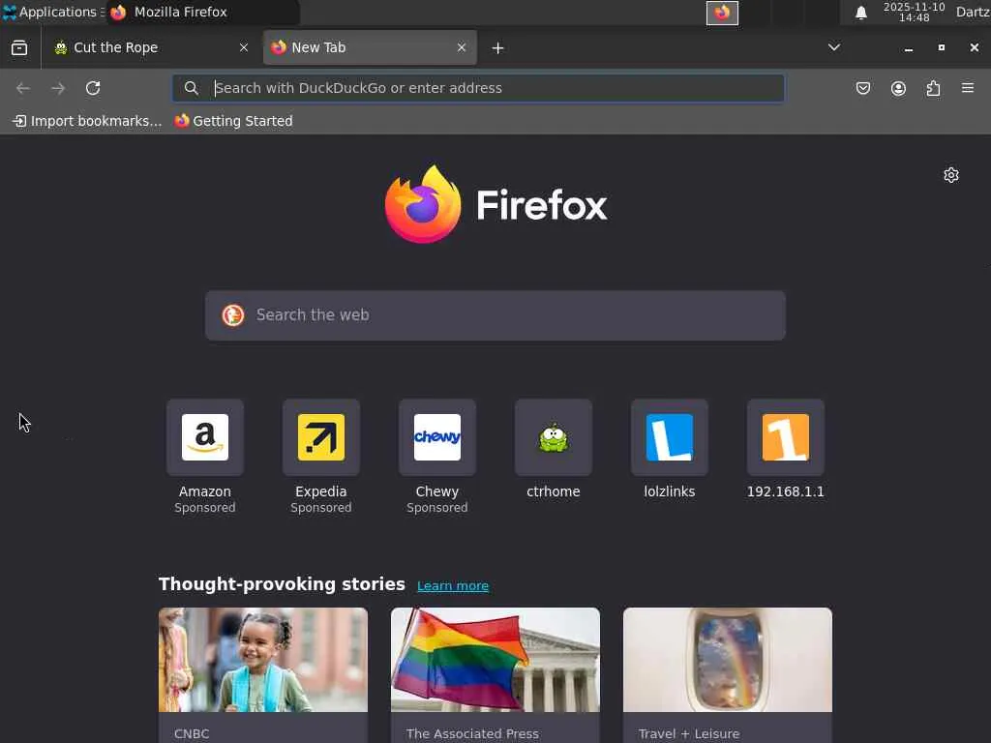This screenshot has width=991, height=743.
Task: Click Mozilla Firefox taskbar window button
Action: [x=202, y=12]
